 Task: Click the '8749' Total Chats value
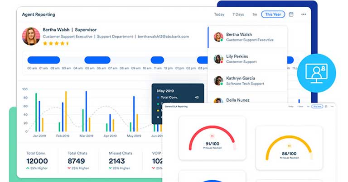(76, 161)
